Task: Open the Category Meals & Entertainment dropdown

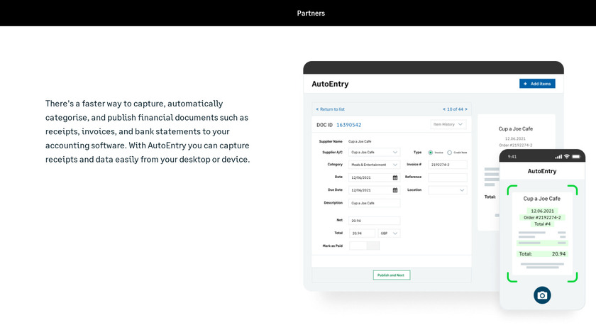Action: click(374, 165)
